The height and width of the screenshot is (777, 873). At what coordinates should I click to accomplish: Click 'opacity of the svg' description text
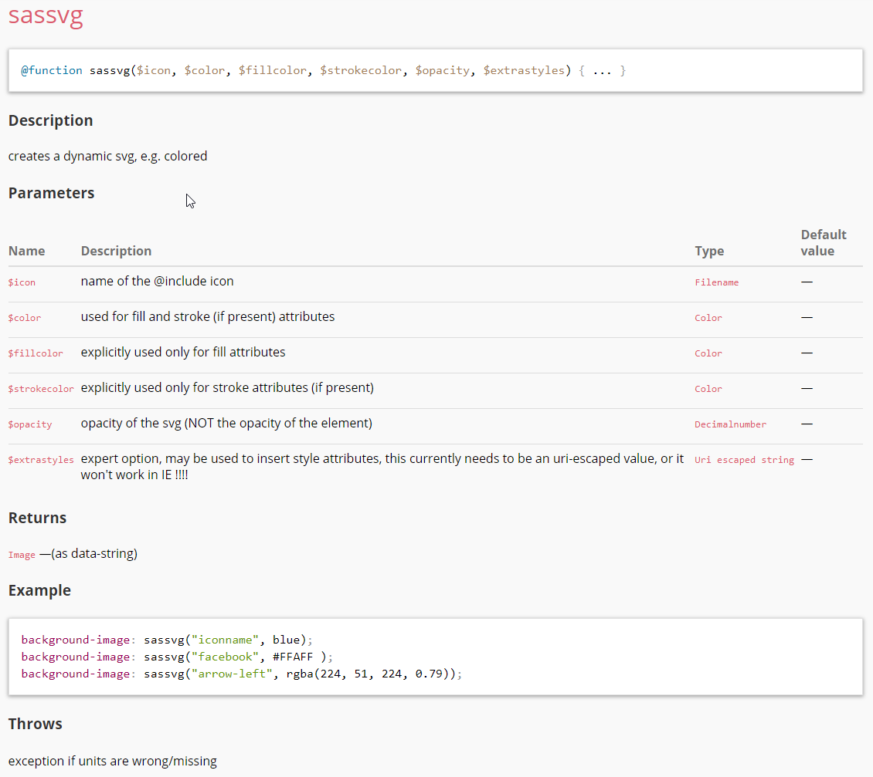[226, 424]
